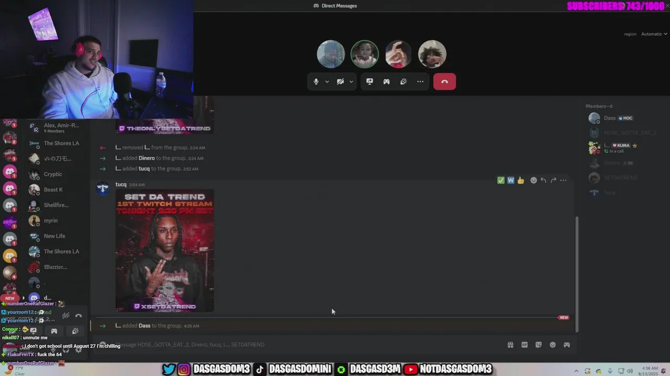670x376 pixels.
Task: Jump to new messages via NEW marker
Action: click(564, 318)
